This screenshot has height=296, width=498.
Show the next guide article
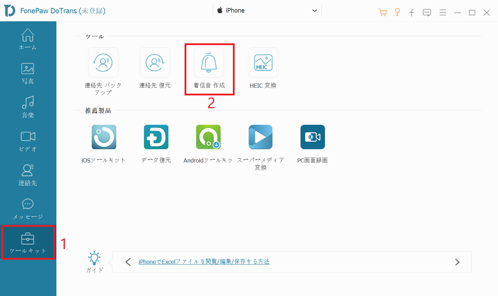[457, 262]
